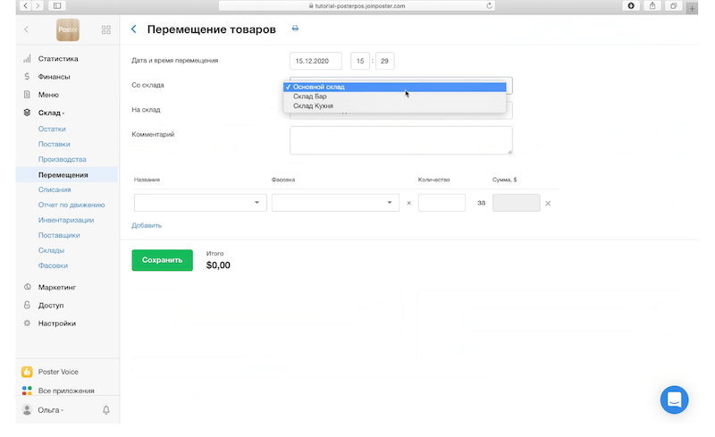This screenshot has width=715, height=437.
Task: Open the grid apps icon near Poster logo
Action: (106, 29)
